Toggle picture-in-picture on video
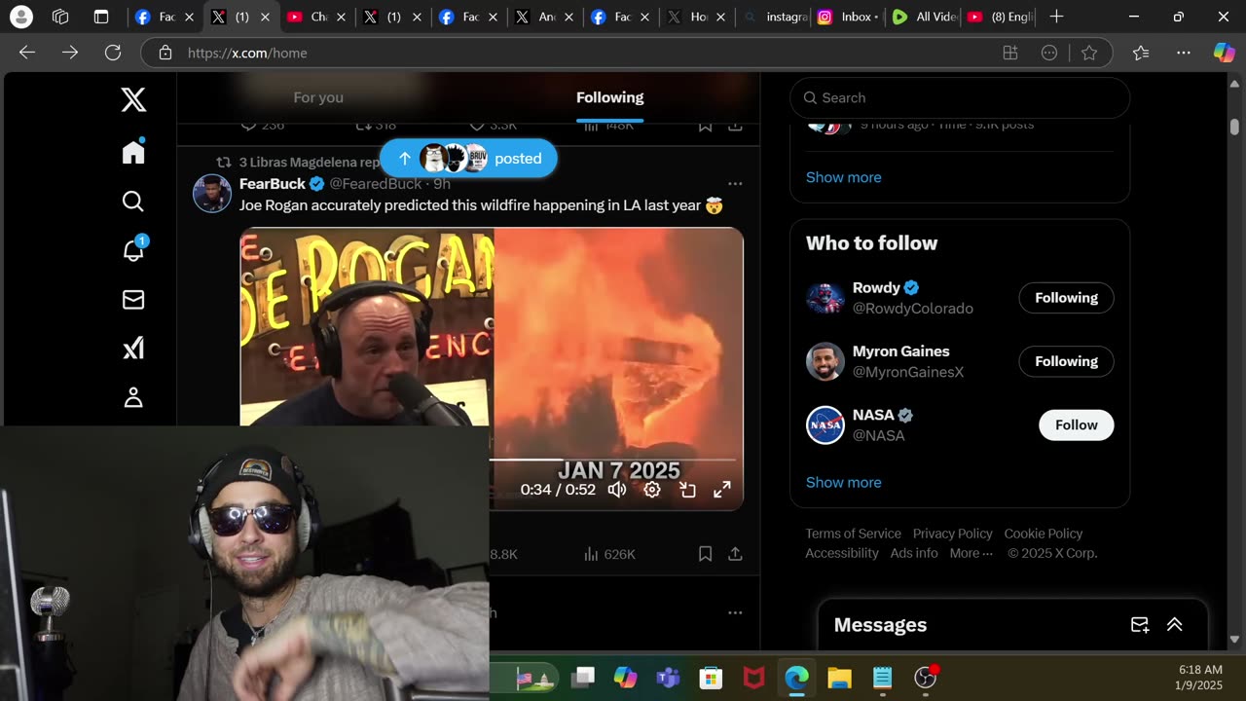This screenshot has height=701, width=1246. pos(687,490)
